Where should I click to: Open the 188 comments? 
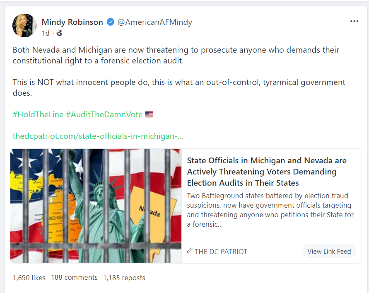point(74,278)
